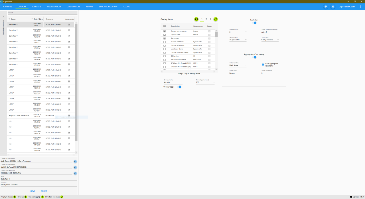Click the overlay items list scrollbar thumb
This screenshot has width=365, height=199.
(x=216, y=34)
